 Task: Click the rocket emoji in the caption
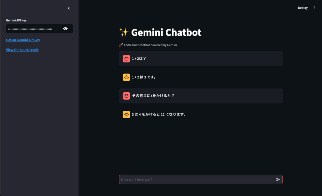pyautogui.click(x=121, y=45)
